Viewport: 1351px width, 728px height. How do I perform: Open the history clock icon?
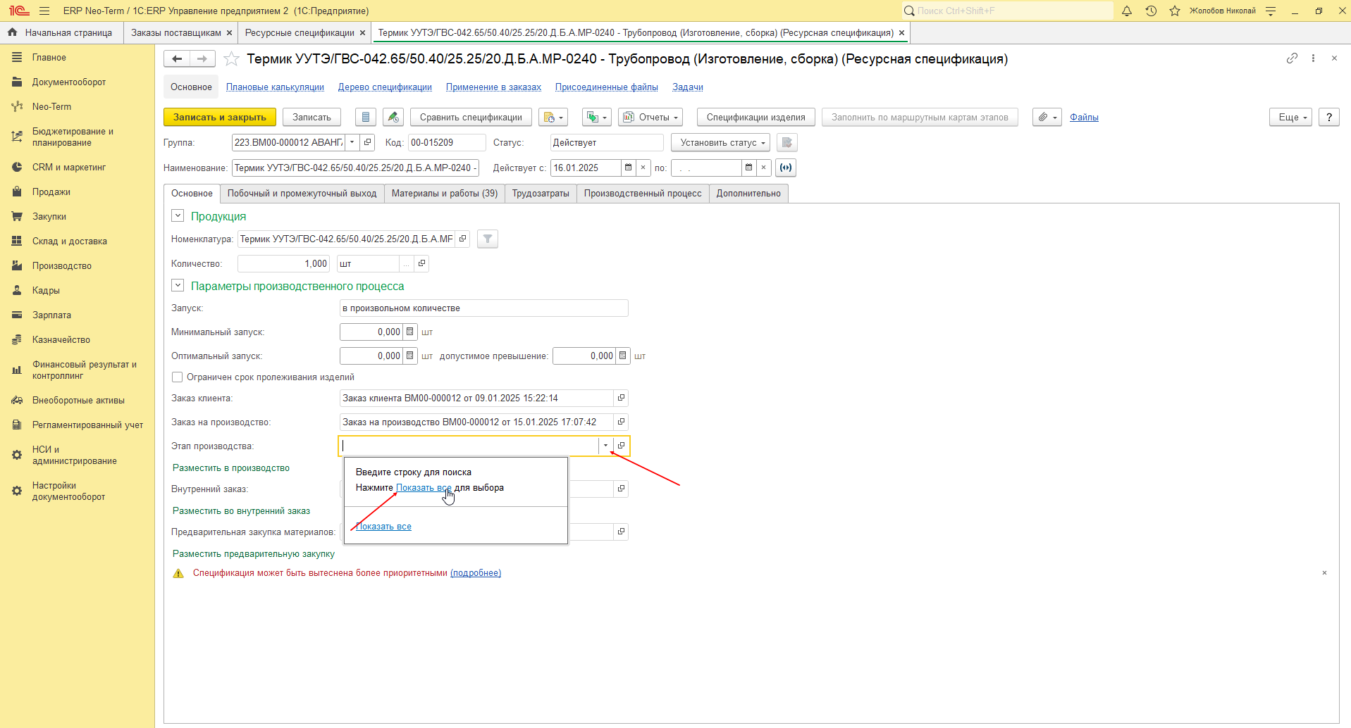click(1151, 11)
